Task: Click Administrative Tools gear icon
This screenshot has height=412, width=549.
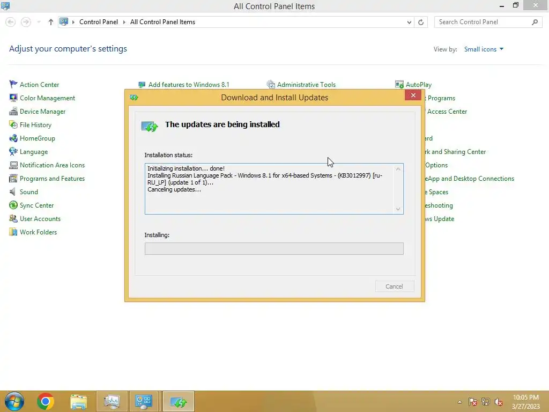Action: [271, 84]
